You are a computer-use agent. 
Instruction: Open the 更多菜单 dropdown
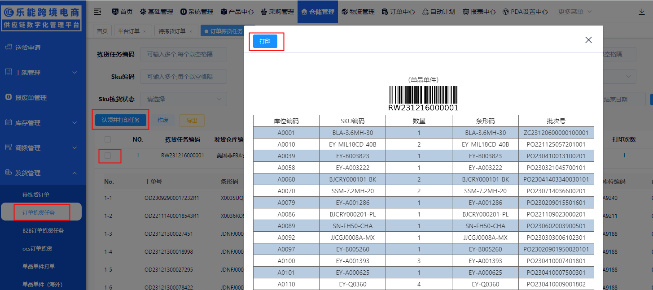coord(575,12)
